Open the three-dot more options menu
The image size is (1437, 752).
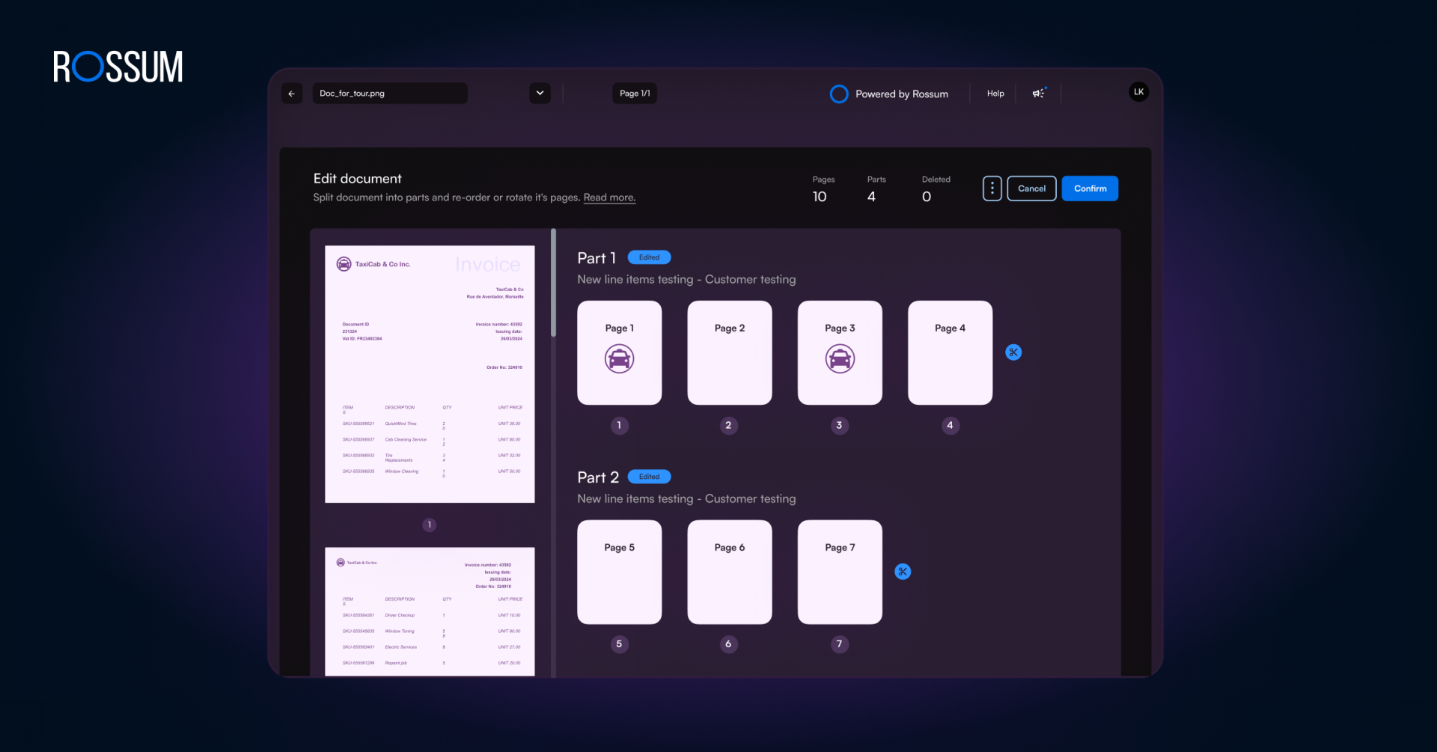(x=992, y=188)
